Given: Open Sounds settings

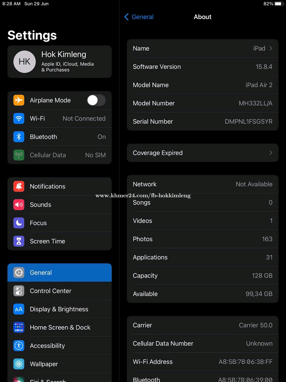Looking at the screenshot, I should (x=60, y=205).
